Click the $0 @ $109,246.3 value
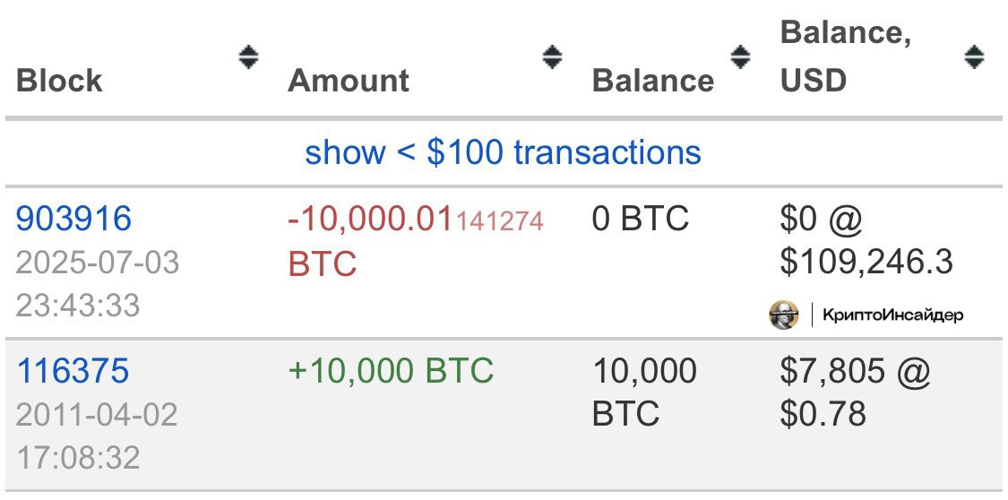The width and height of the screenshot is (1008, 500). click(866, 240)
